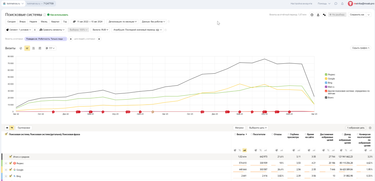Switch table to flat list view
375x181 pixels.
pos(7,128)
